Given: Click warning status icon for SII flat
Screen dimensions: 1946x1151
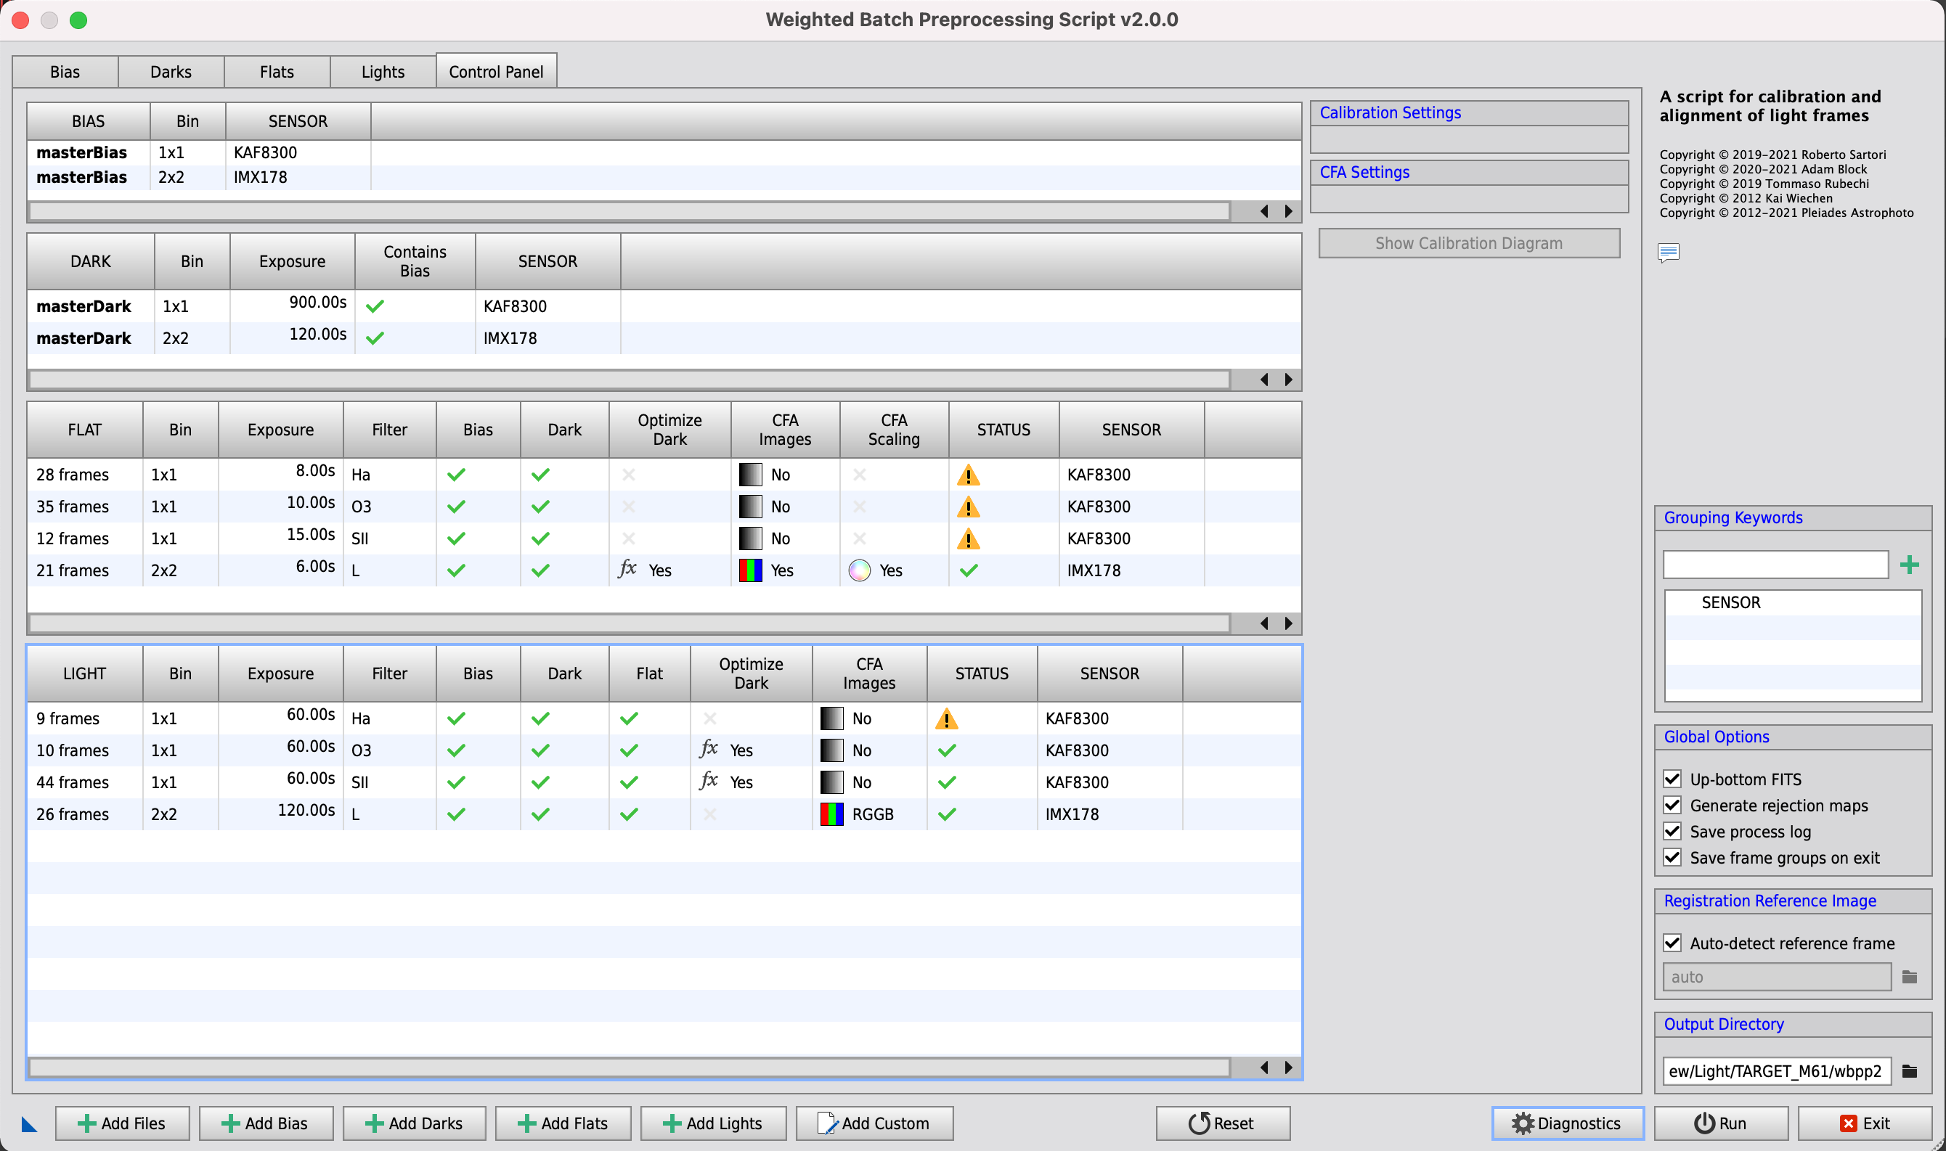Looking at the screenshot, I should (x=969, y=538).
